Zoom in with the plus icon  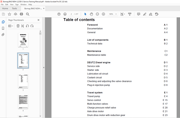pos(103,14)
